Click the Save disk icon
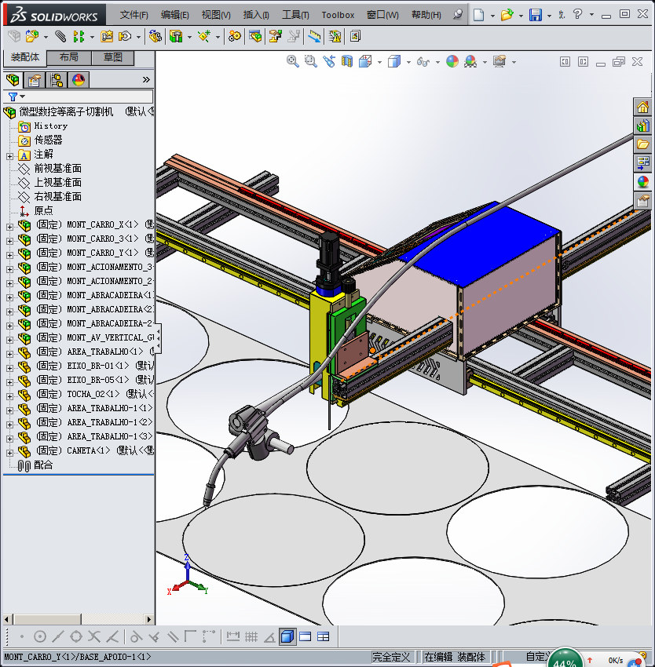Image resolution: width=655 pixels, height=667 pixels. 535,15
